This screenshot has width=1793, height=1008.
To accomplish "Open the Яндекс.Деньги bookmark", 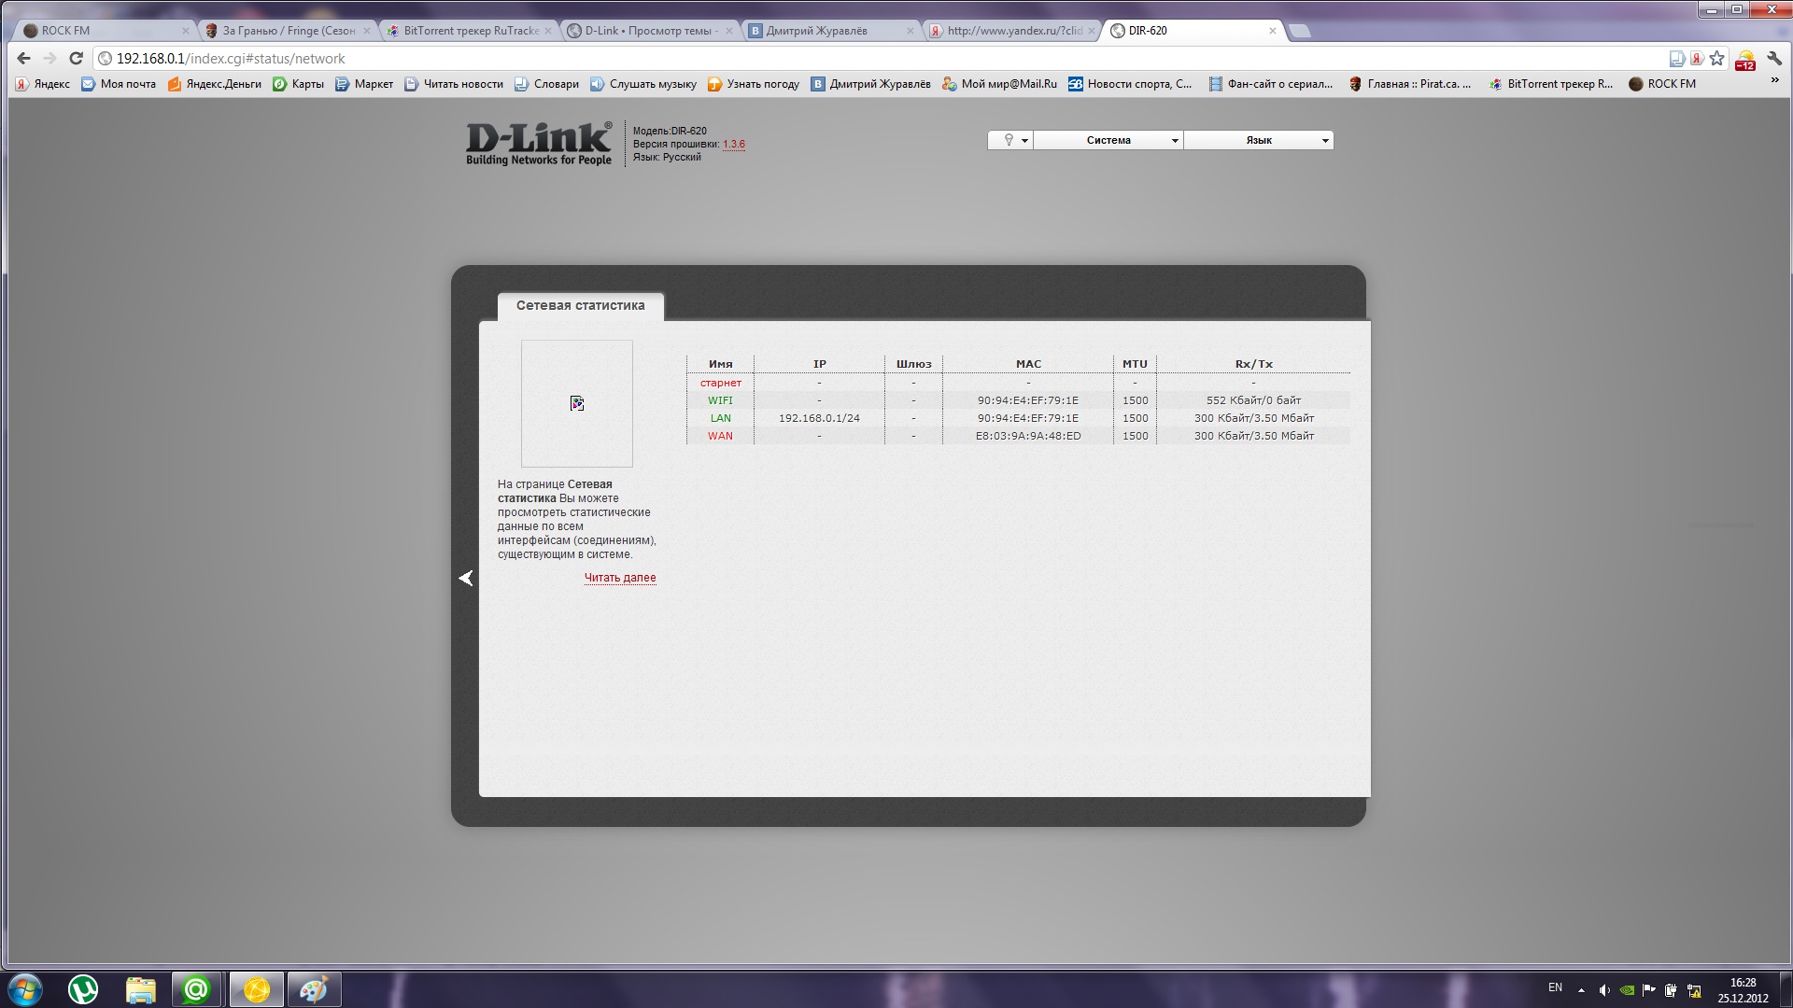I will tap(214, 84).
